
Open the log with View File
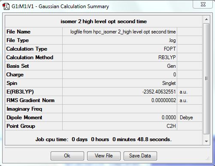104,156
